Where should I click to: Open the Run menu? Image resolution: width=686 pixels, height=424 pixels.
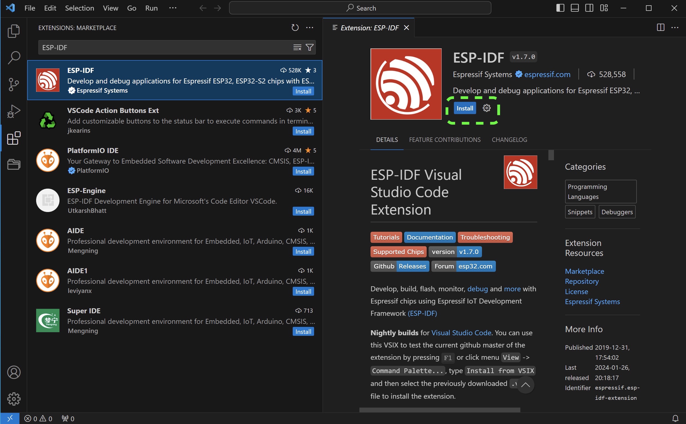151,8
